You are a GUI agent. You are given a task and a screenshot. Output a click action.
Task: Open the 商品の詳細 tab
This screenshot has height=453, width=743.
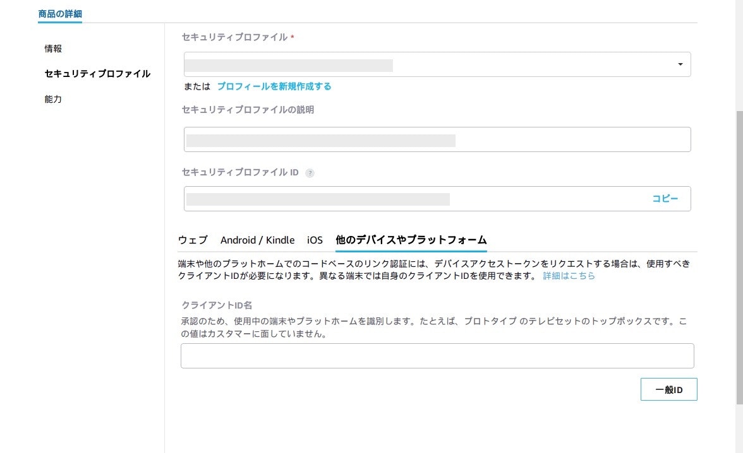click(x=59, y=14)
